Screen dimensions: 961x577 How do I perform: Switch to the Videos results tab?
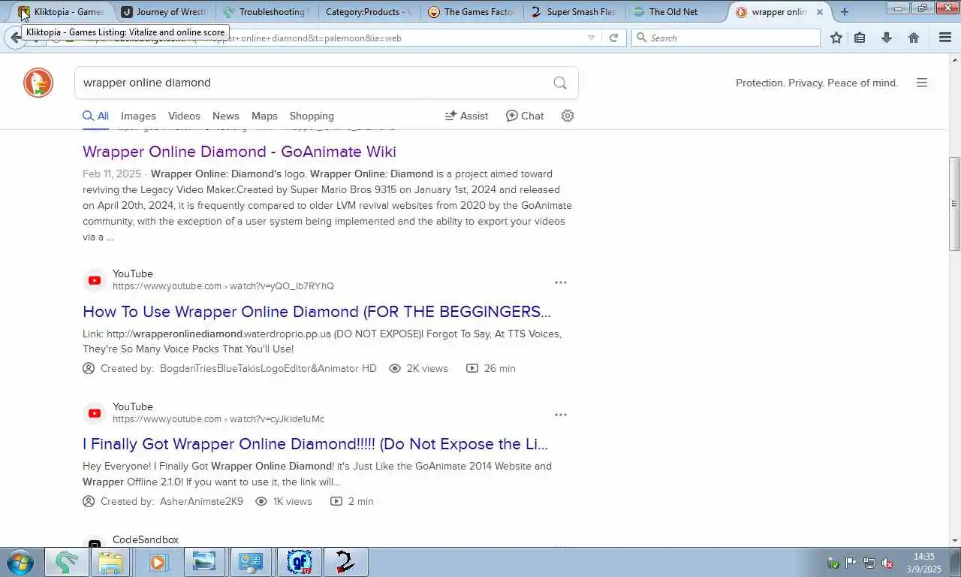click(x=184, y=116)
